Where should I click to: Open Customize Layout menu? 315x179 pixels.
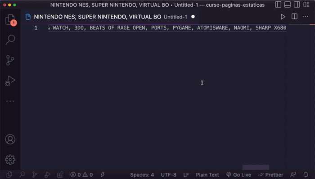[x=306, y=4]
